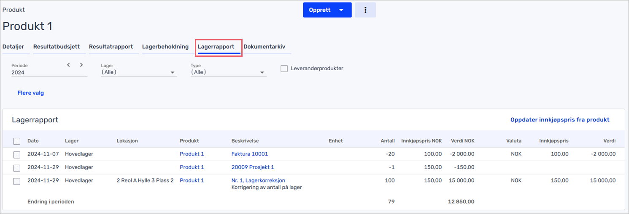Click the Antall value 100

(390, 180)
